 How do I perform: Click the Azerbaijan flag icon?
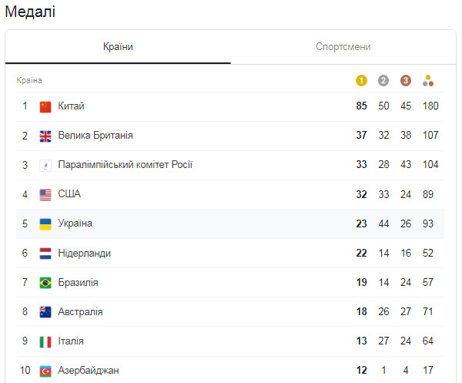pyautogui.click(x=45, y=371)
